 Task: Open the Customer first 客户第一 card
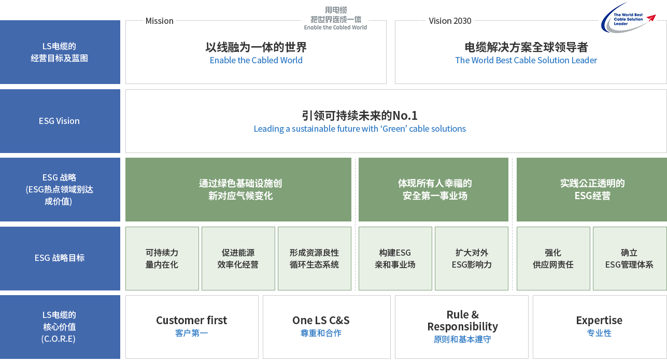[x=192, y=326]
